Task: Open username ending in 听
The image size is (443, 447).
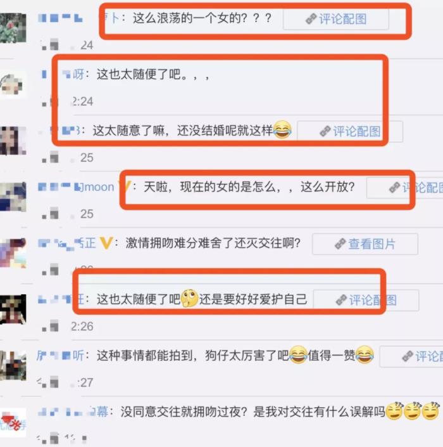Action: click(x=61, y=356)
